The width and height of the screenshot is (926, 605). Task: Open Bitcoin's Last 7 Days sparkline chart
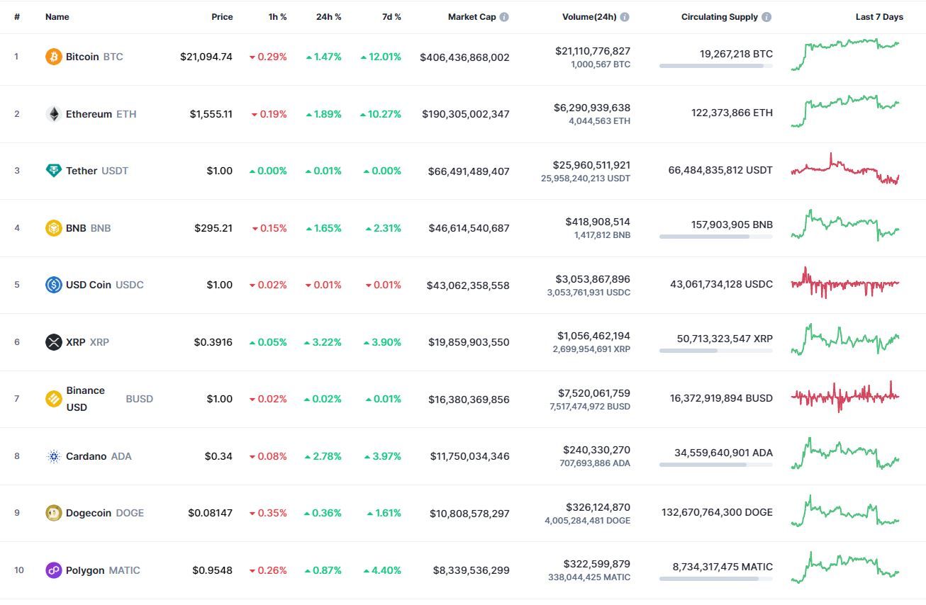[845, 55]
